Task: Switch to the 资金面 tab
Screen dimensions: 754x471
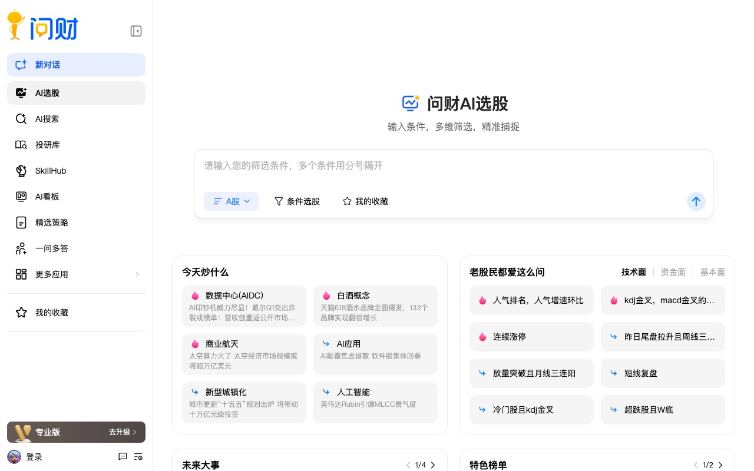Action: [673, 272]
